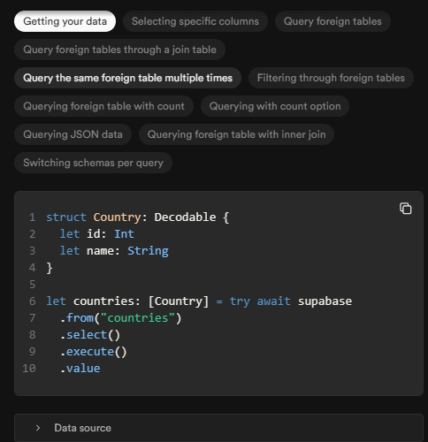
Task: Switch to Querying with count option
Action: click(x=275, y=106)
